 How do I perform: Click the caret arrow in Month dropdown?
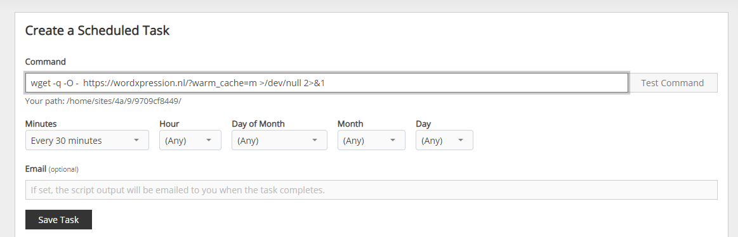[393, 140]
